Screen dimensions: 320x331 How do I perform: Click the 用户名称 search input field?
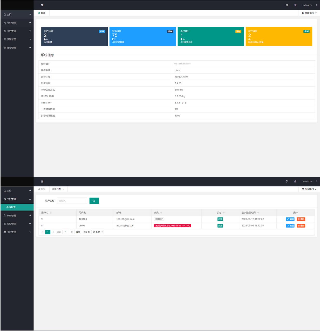(x=72, y=201)
